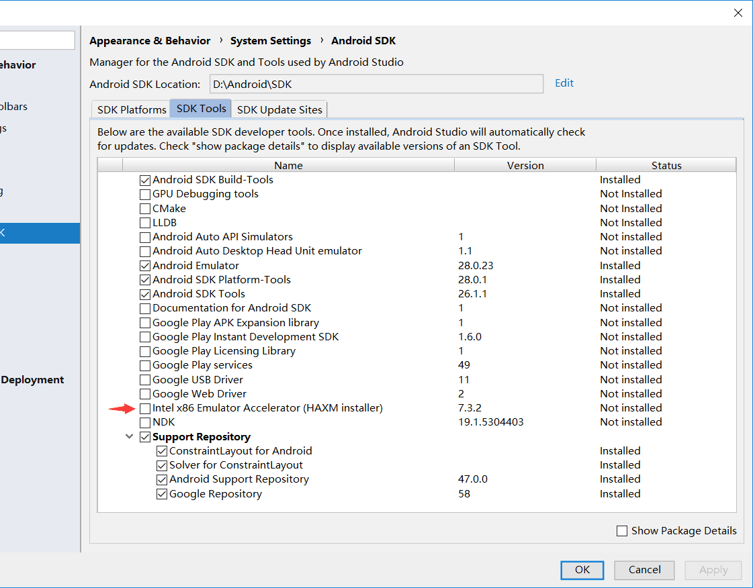753x588 pixels.
Task: Click the Apply button
Action: point(713,570)
